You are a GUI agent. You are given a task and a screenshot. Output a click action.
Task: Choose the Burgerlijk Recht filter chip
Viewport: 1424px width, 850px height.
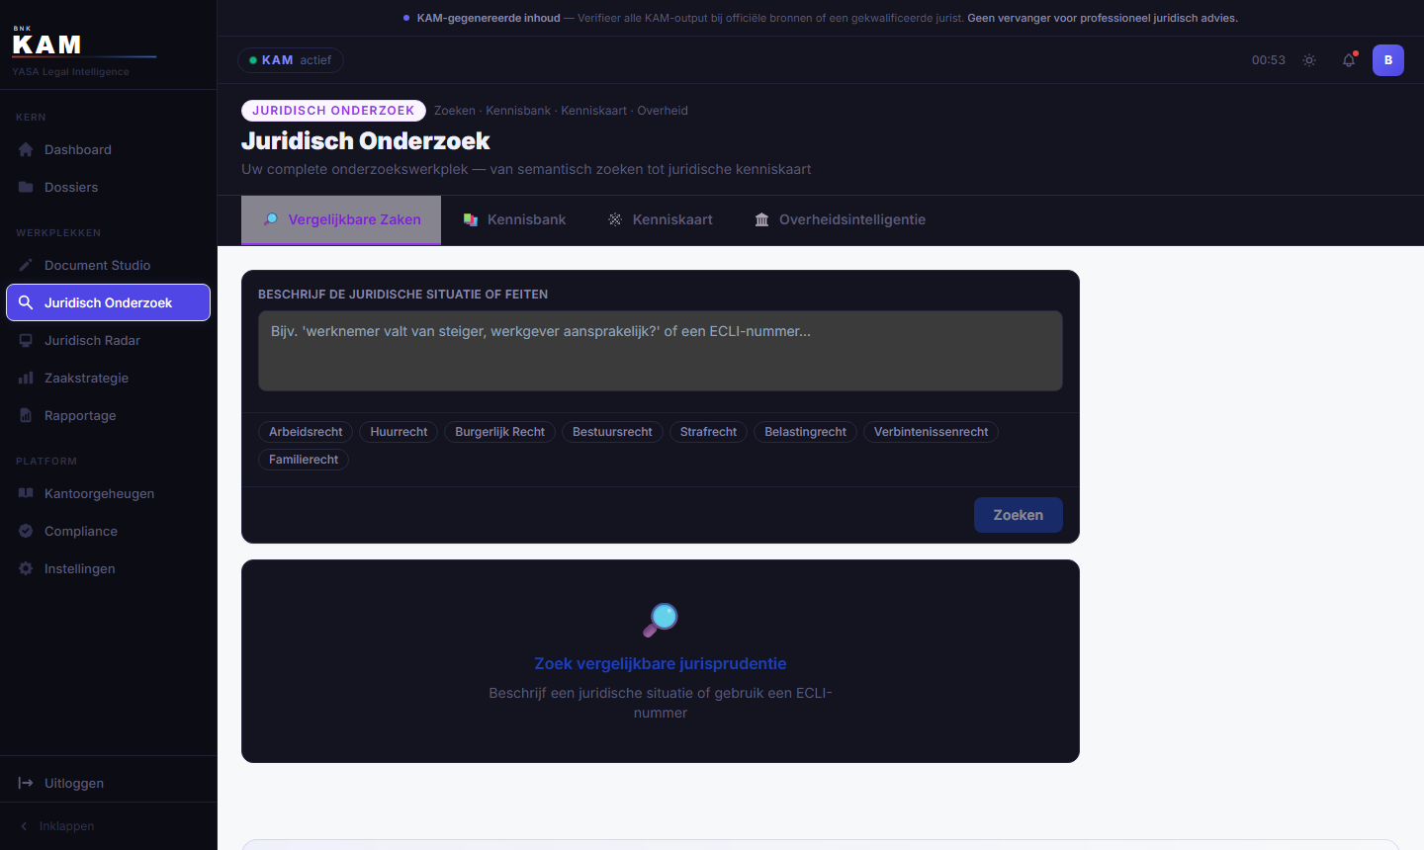click(499, 432)
